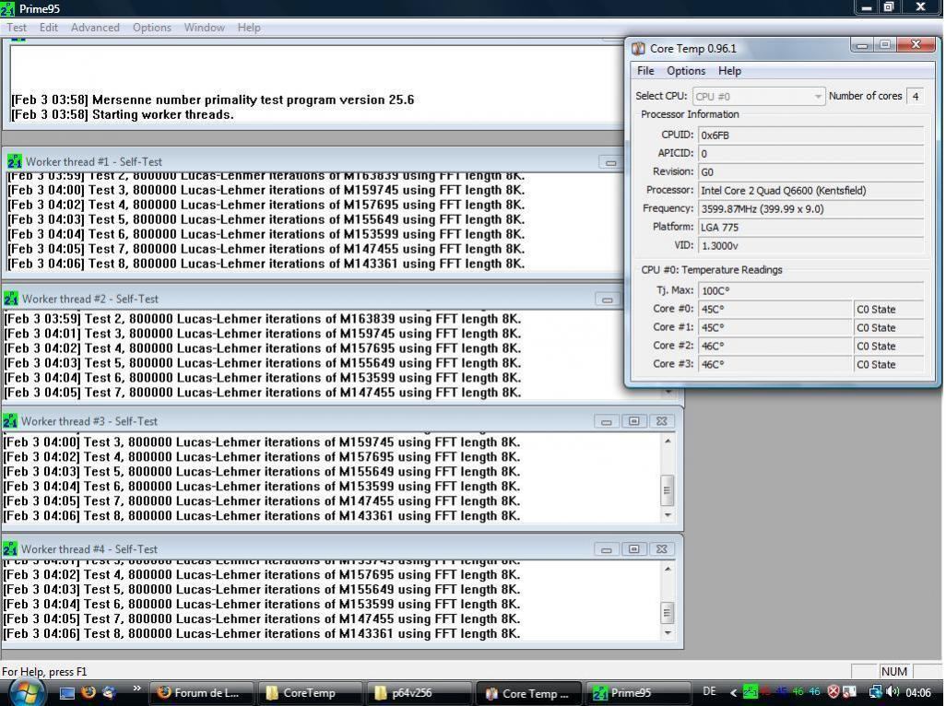Maximize the Worker thread #4 window
946x706 pixels.
633,548
